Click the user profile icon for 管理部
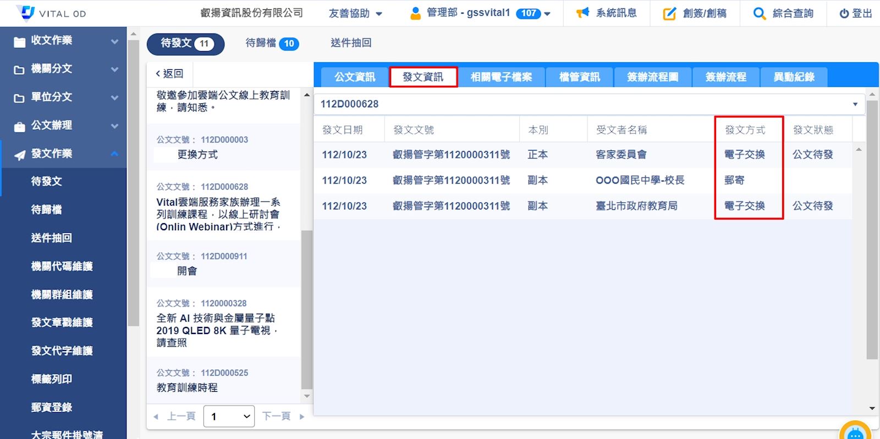This screenshot has width=880, height=439. coord(416,13)
